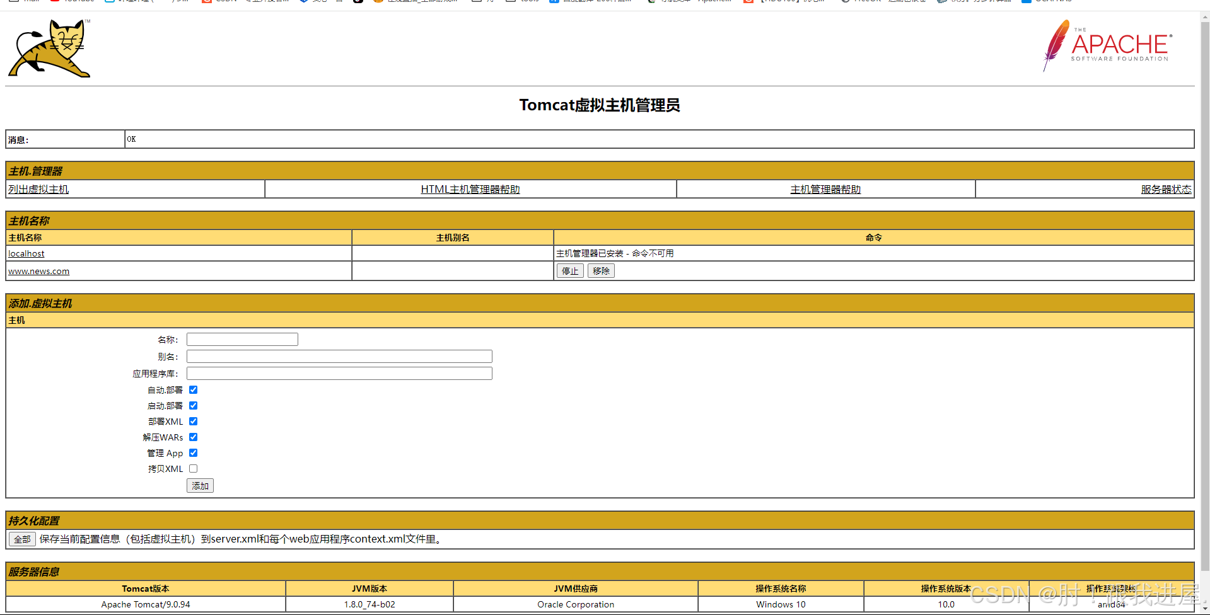The width and height of the screenshot is (1210, 615).
Task: Click the 主机别名 column header
Action: pyautogui.click(x=453, y=238)
